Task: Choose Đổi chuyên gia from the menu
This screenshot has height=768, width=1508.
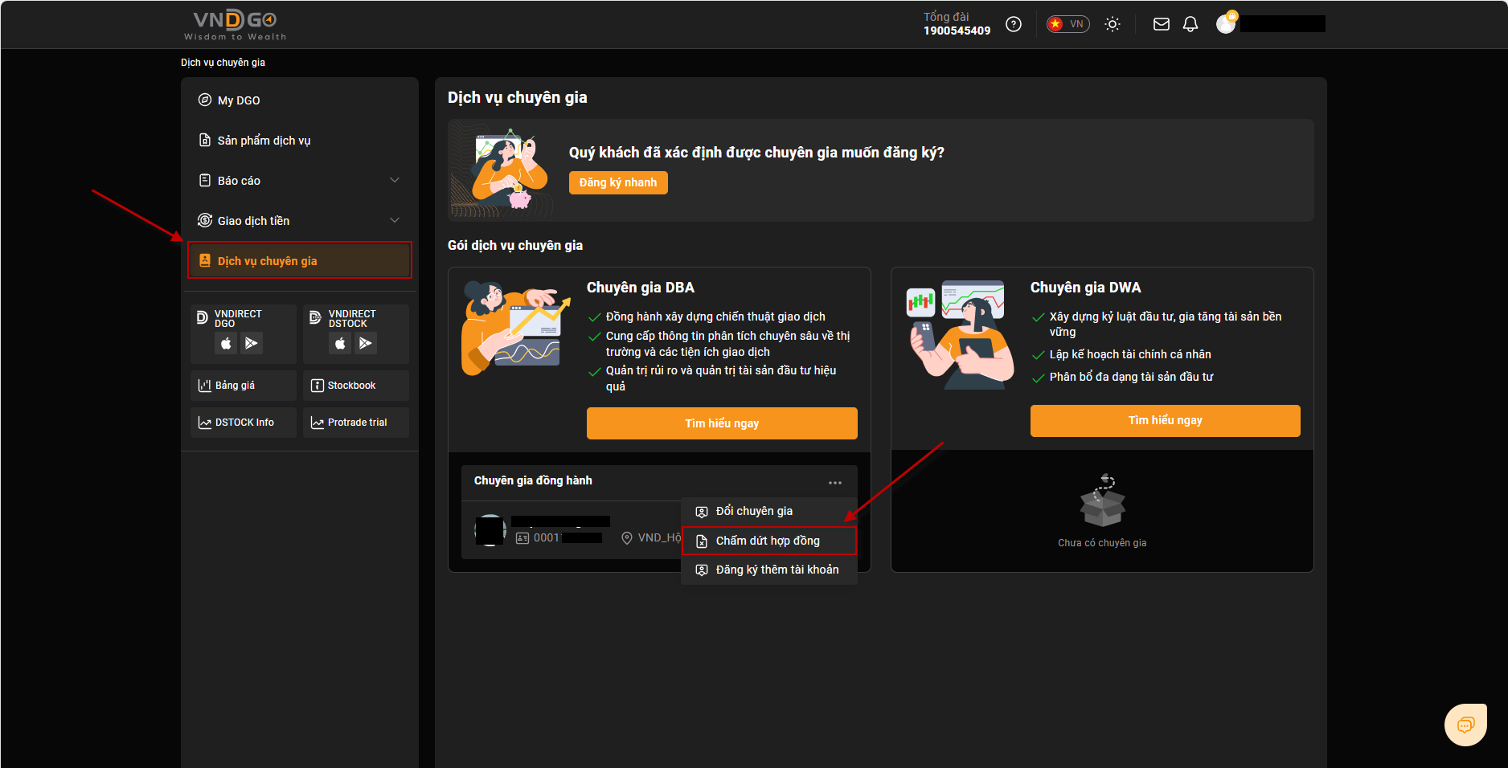Action: 769,511
